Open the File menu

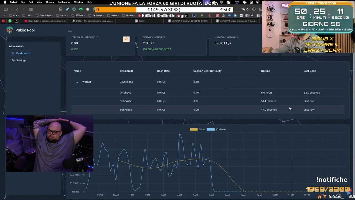(23, 2)
